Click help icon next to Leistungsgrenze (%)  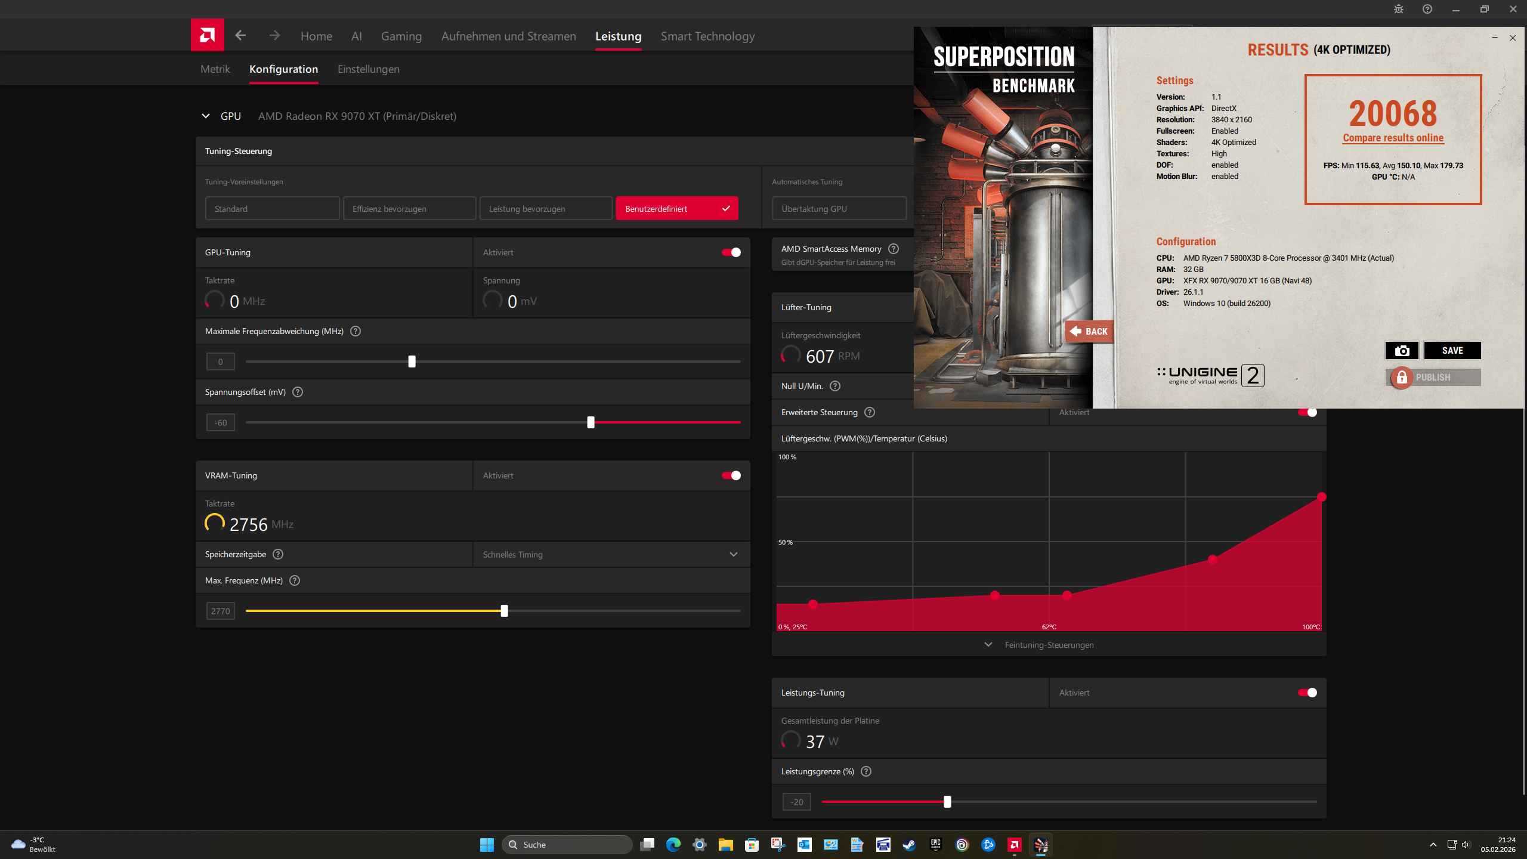click(x=866, y=771)
